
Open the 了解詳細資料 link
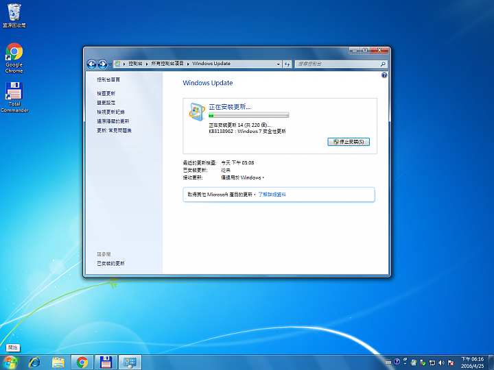272,195
